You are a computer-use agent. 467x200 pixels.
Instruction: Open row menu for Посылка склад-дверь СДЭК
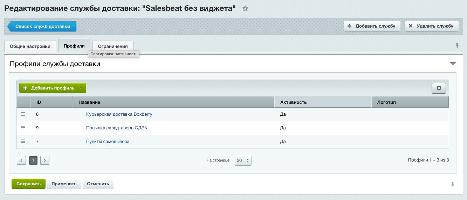point(23,128)
